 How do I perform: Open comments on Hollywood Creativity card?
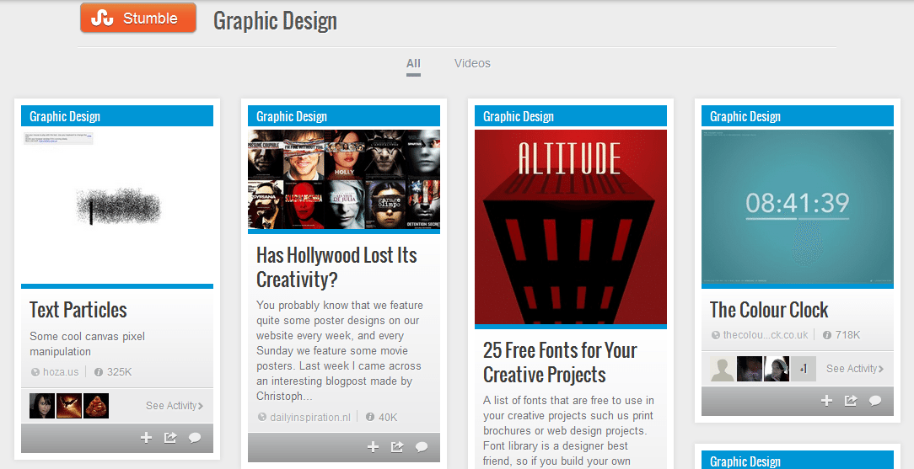422,447
